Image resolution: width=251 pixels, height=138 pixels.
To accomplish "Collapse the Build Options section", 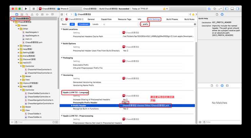I will coord(62,44).
